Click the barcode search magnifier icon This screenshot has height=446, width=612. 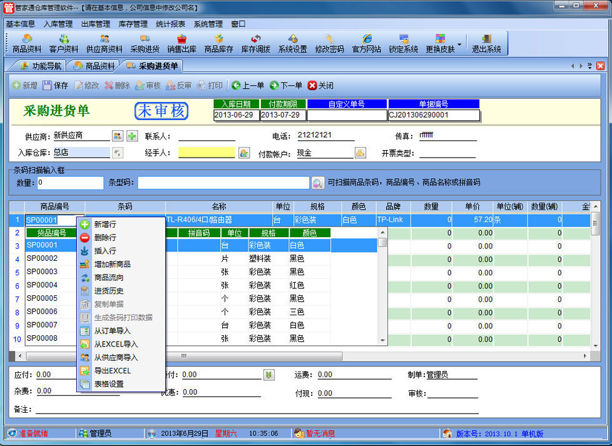(x=317, y=183)
